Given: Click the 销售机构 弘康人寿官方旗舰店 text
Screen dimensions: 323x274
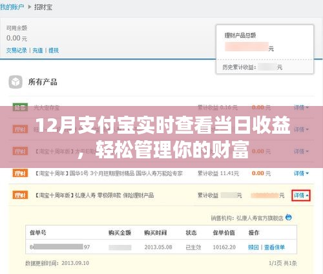Looking at the screenshot, I should [247, 218].
